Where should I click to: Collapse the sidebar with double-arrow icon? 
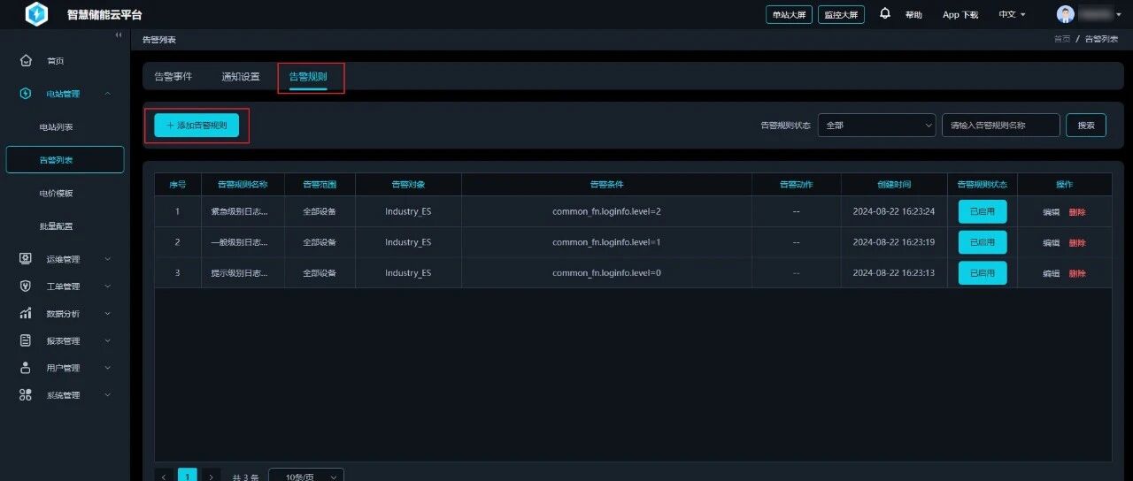pos(119,34)
